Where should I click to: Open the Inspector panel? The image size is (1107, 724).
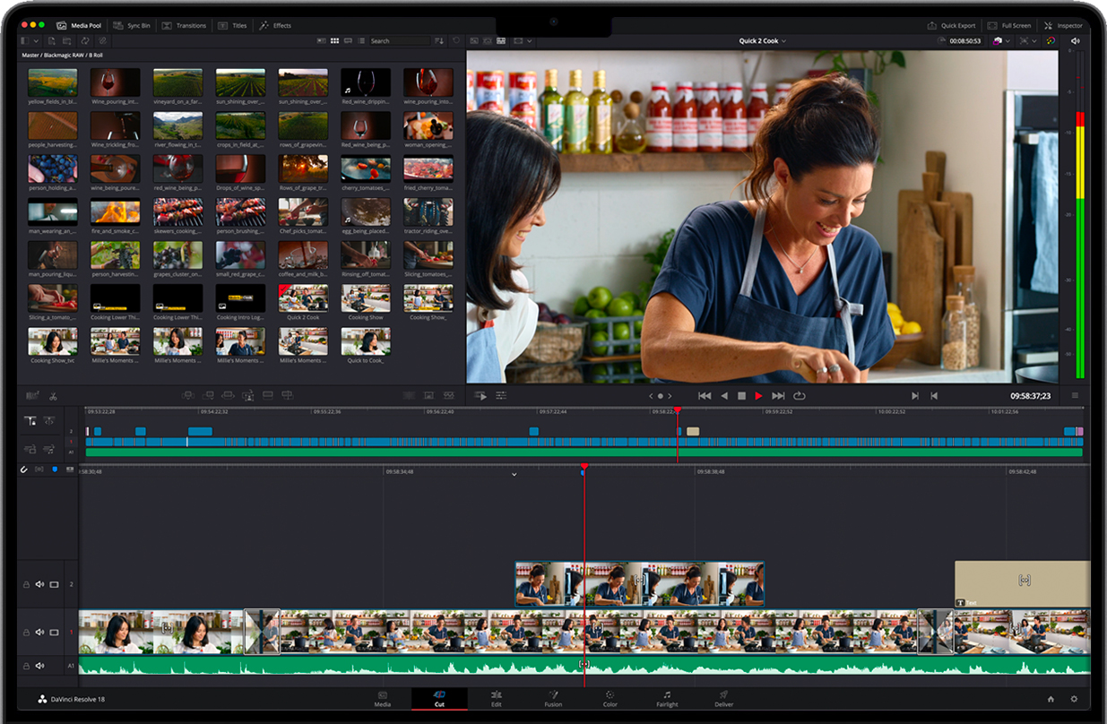click(x=1064, y=26)
